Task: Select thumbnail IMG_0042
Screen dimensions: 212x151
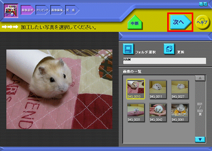Action: point(158,112)
